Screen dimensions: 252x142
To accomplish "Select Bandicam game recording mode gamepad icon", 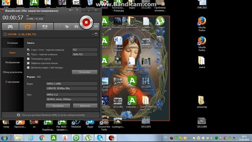I will [x=10, y=26].
